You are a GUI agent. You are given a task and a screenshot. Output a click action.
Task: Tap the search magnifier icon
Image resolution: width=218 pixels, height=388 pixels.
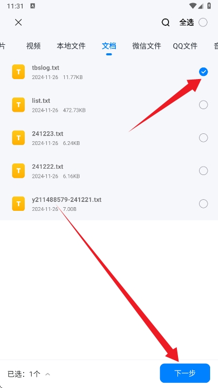coord(165,23)
